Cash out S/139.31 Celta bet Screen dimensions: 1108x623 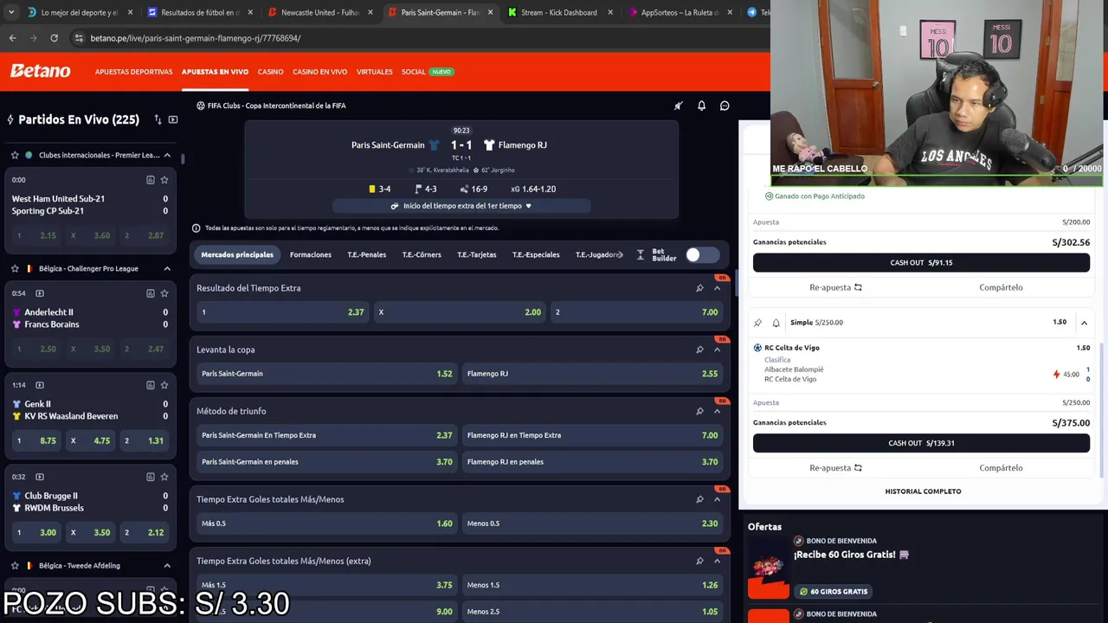[921, 443]
